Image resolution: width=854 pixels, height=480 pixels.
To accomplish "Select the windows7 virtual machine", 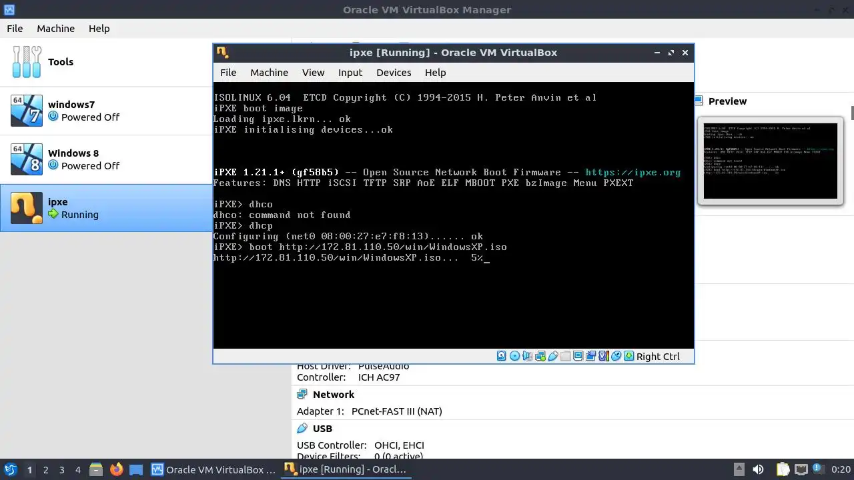I will (106, 110).
